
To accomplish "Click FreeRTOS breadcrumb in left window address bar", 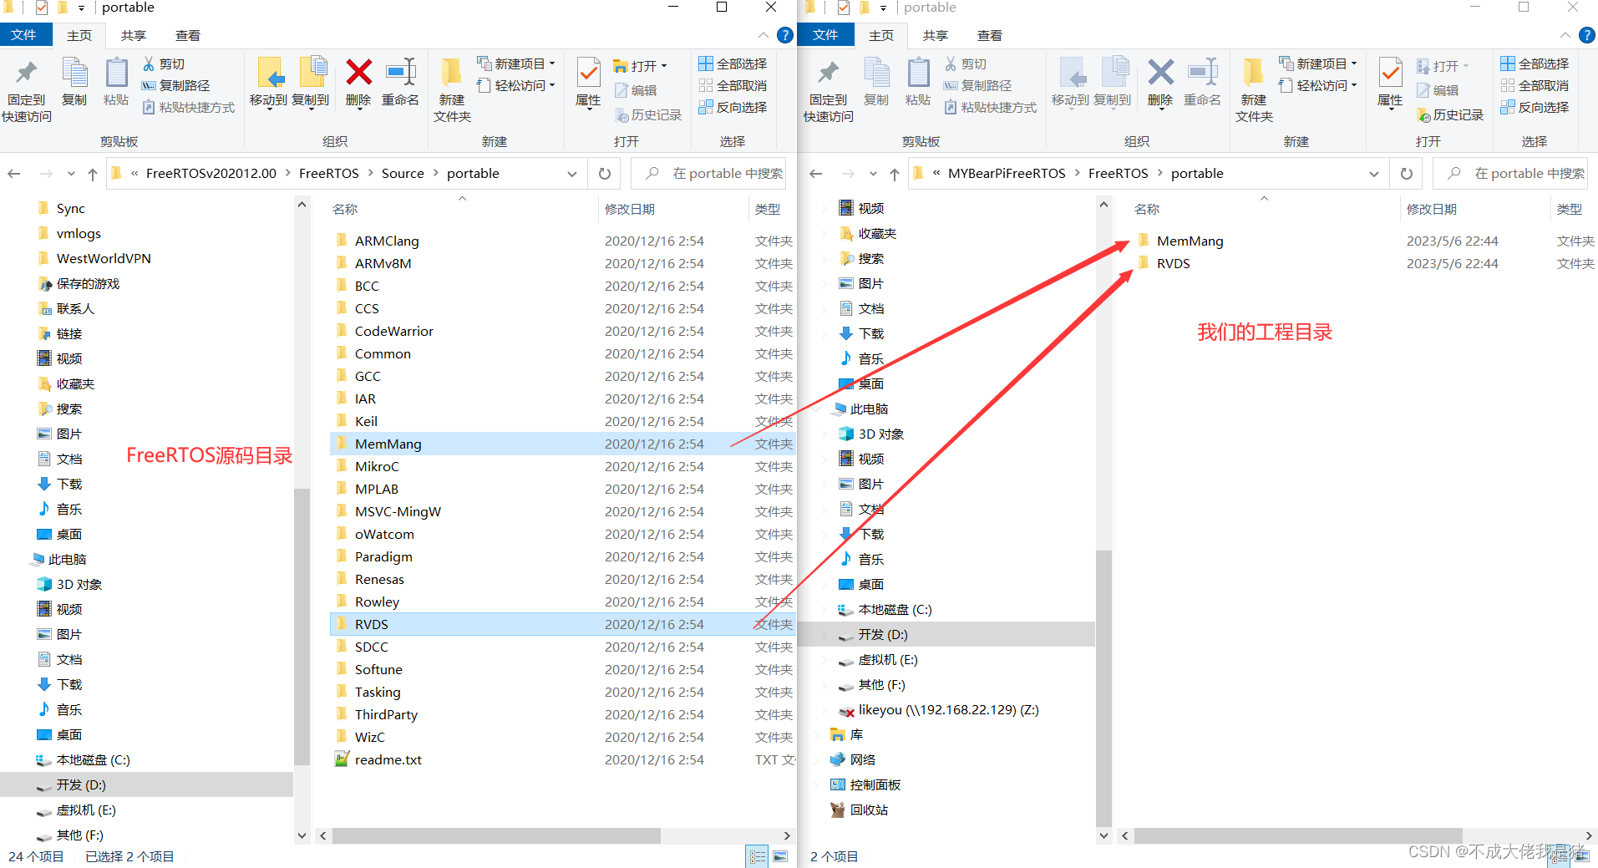I will pyautogui.click(x=329, y=174).
